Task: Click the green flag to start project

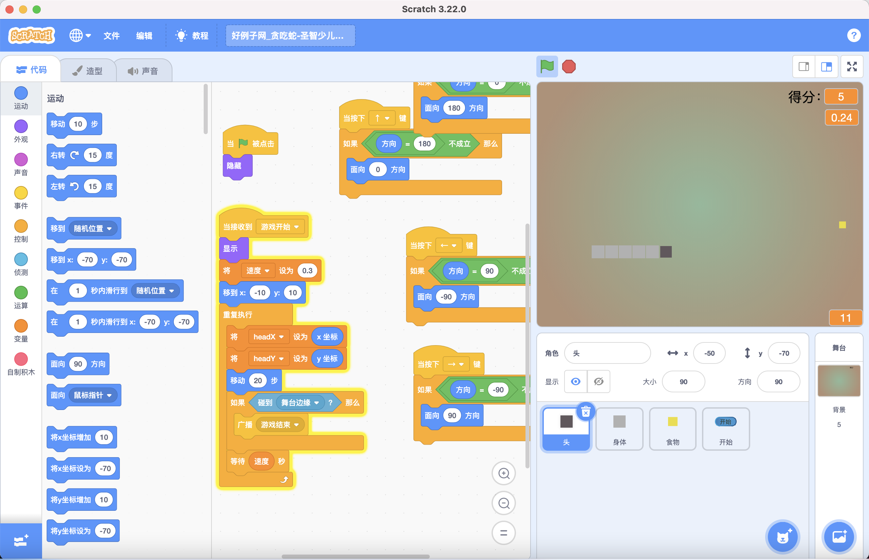Action: 547,67
